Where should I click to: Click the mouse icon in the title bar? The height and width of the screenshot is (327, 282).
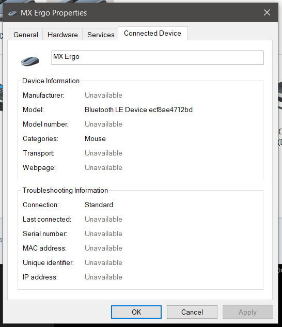tap(12, 13)
